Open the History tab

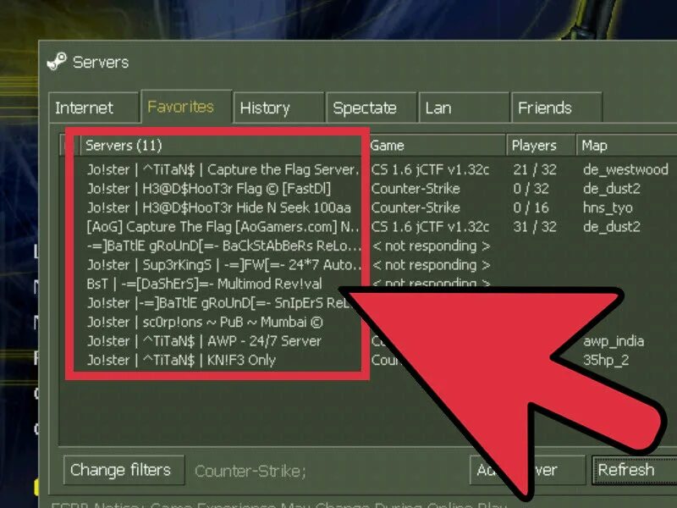278,108
